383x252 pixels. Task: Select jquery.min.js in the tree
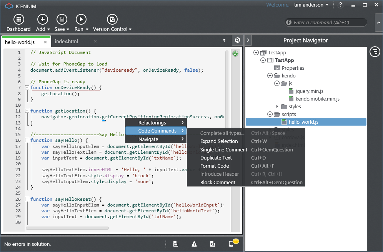pyautogui.click(x=309, y=91)
